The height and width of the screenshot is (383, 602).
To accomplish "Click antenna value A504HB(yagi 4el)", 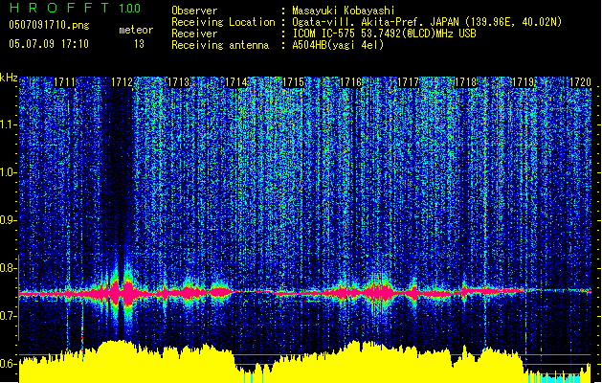I will pos(338,45).
